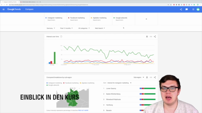Open the Google apps grid
202x113 pixels.
click(193, 9)
